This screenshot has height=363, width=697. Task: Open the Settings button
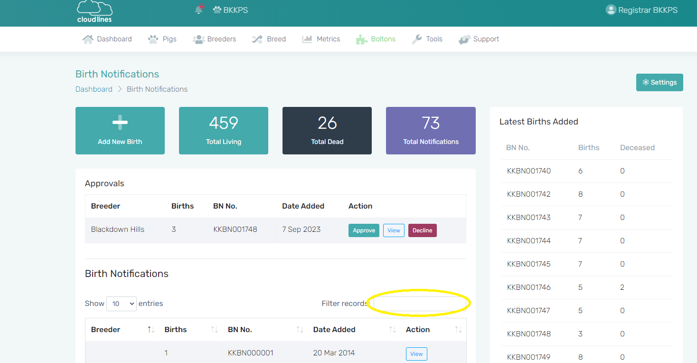point(659,82)
